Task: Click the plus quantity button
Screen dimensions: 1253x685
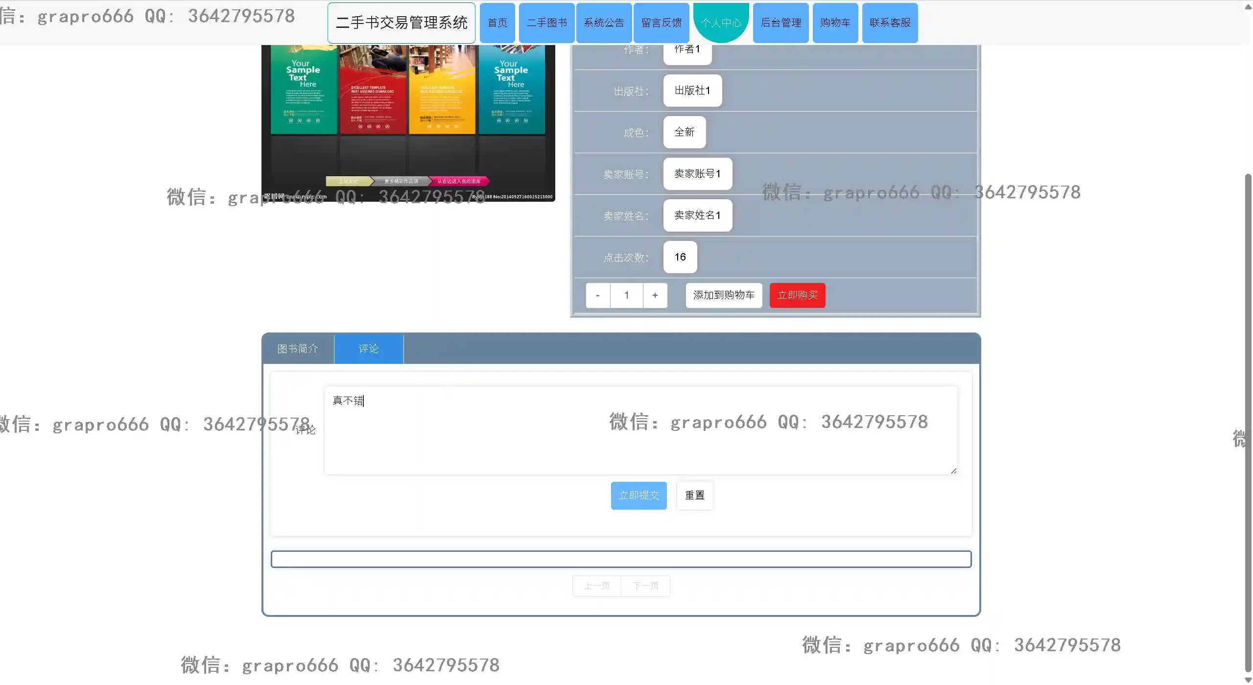Action: [655, 295]
